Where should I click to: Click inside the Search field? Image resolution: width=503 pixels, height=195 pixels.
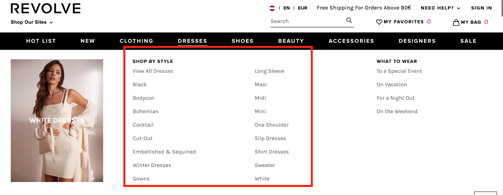click(x=302, y=21)
